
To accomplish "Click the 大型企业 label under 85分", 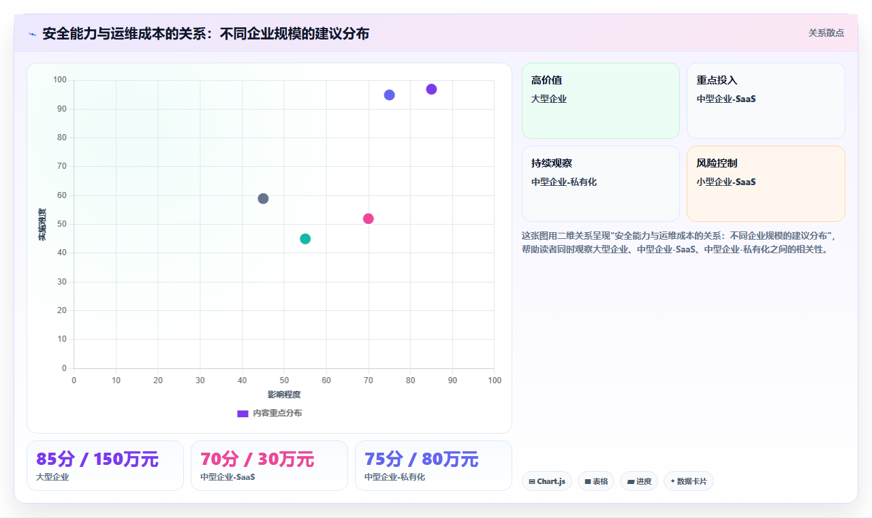I will pyautogui.click(x=52, y=477).
